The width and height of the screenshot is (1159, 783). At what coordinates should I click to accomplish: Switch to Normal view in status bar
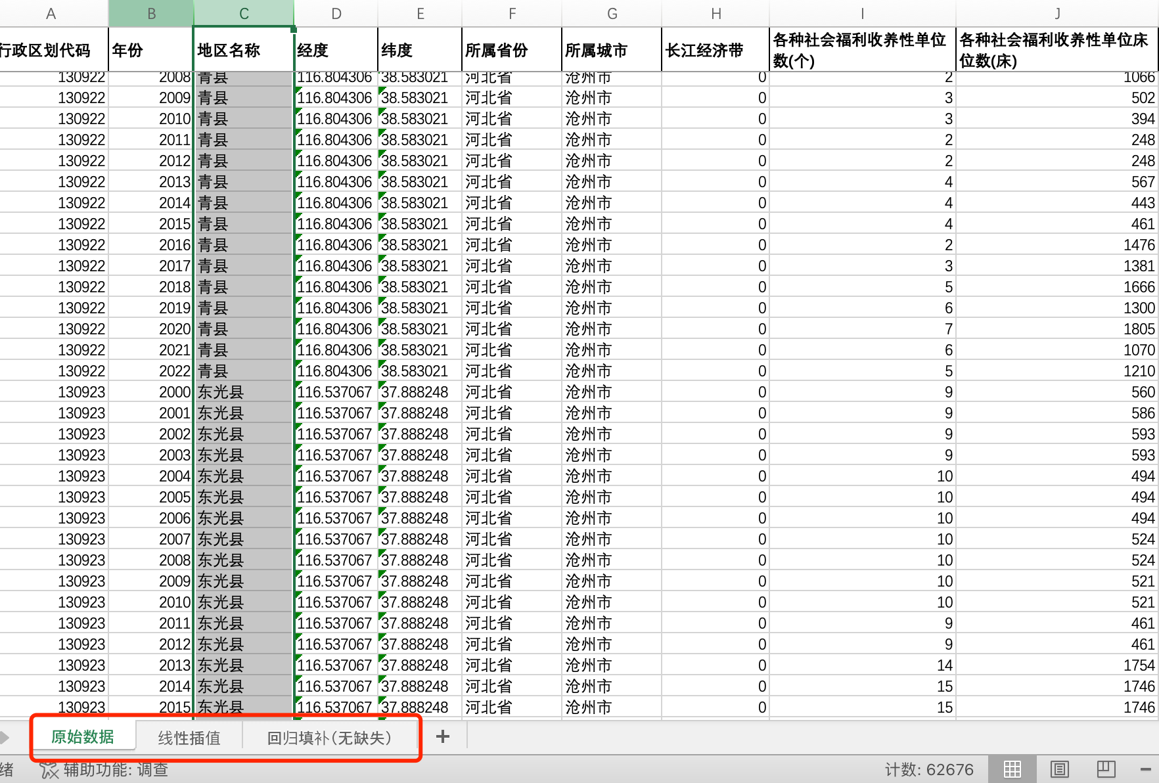[1012, 769]
